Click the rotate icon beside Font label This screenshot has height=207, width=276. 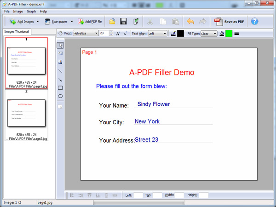[60, 33]
